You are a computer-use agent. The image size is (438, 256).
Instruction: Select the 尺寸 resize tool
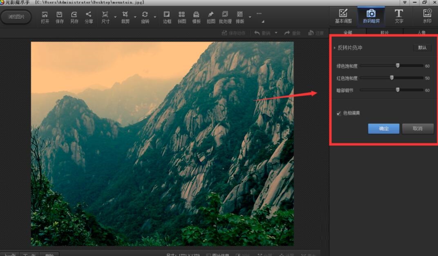coord(105,17)
